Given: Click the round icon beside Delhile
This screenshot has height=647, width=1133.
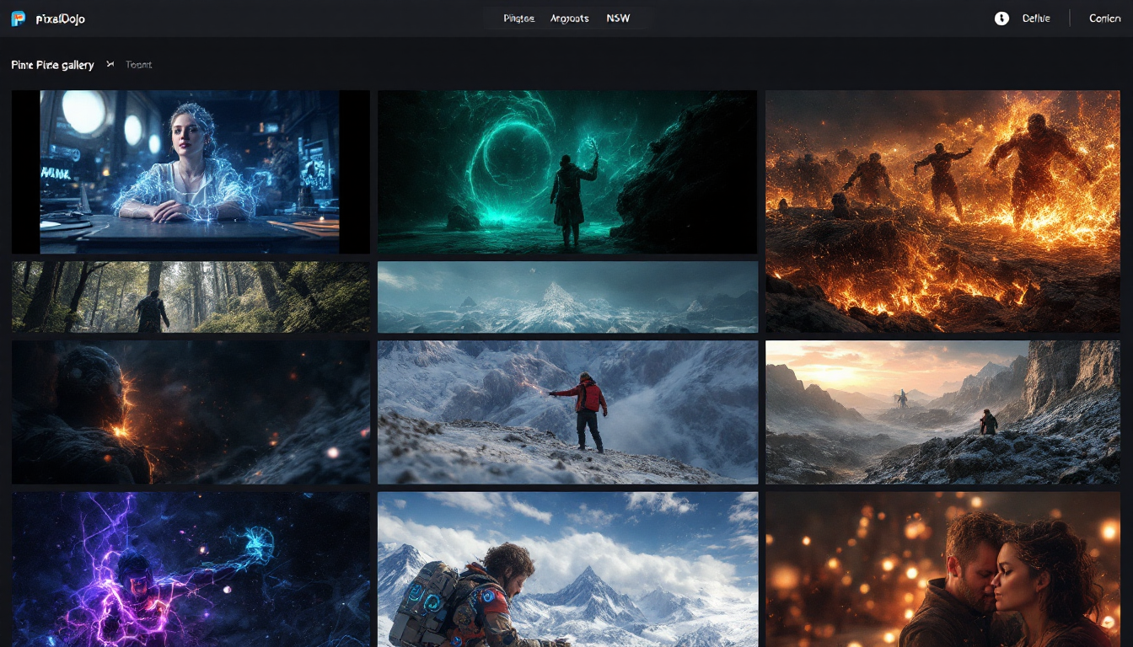Looking at the screenshot, I should 1001,19.
